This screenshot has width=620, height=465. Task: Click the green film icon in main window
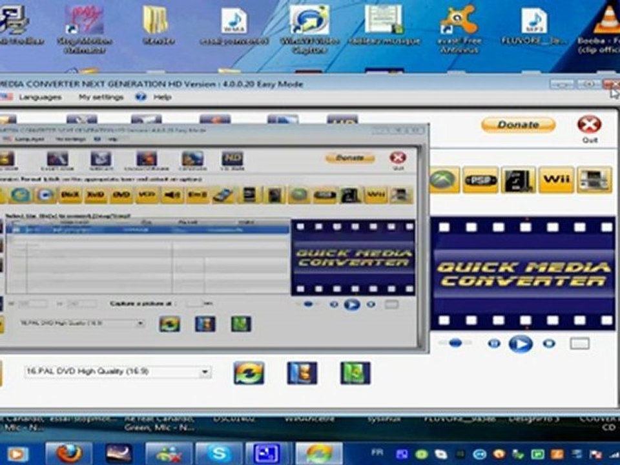click(x=355, y=373)
